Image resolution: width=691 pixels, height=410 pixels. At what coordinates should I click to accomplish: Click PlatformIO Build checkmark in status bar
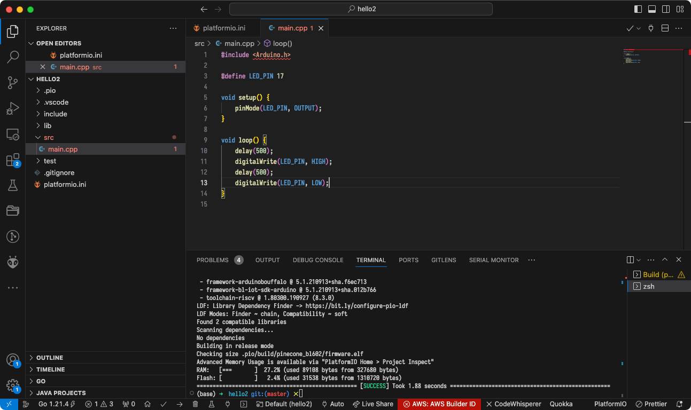click(164, 404)
